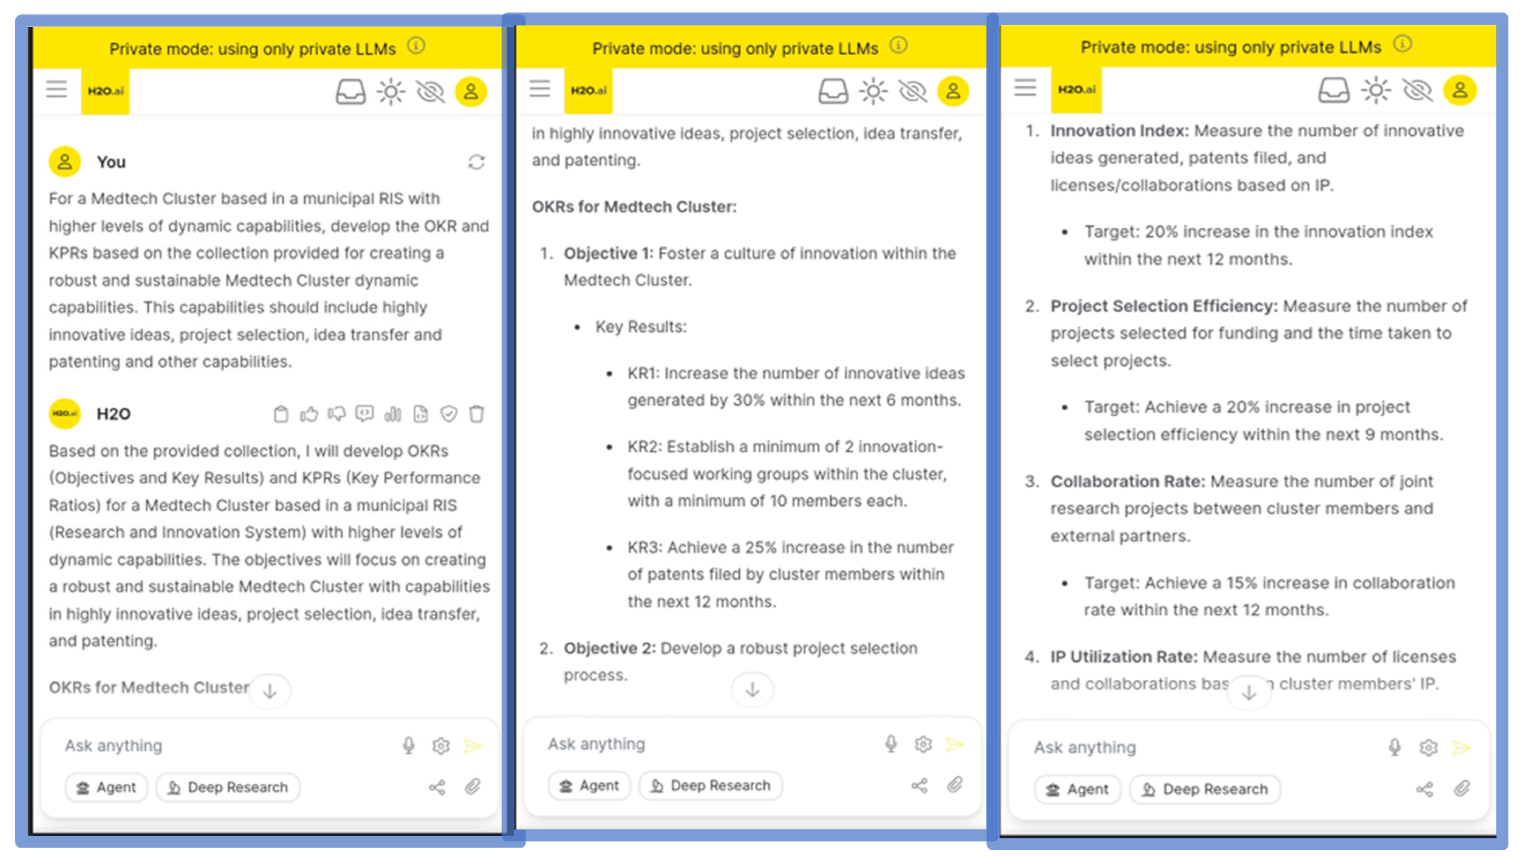Toggle the crossed-eye visibility icon in the left panel
The width and height of the screenshot is (1520, 858).
430,92
